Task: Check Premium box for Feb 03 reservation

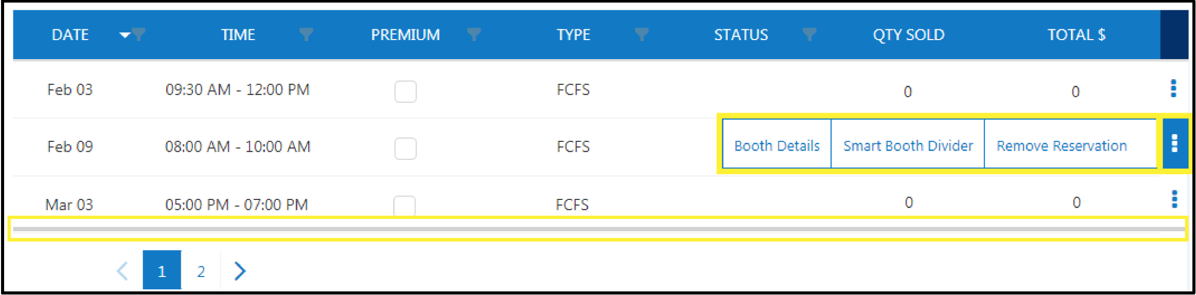Action: (x=406, y=91)
